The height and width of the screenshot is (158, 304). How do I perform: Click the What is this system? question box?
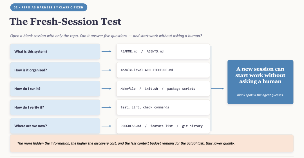click(55, 51)
